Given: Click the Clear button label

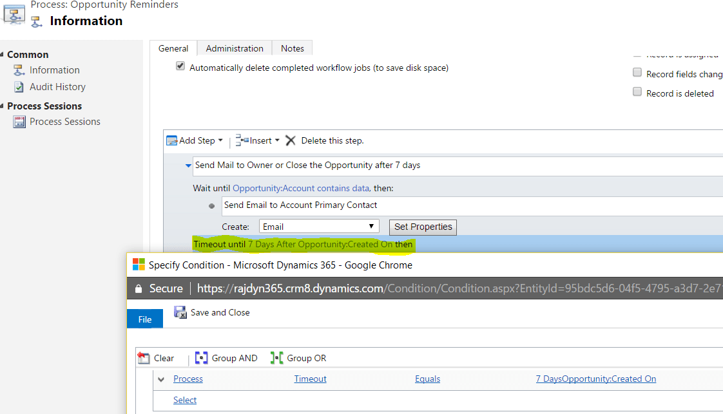Looking at the screenshot, I should click(164, 358).
